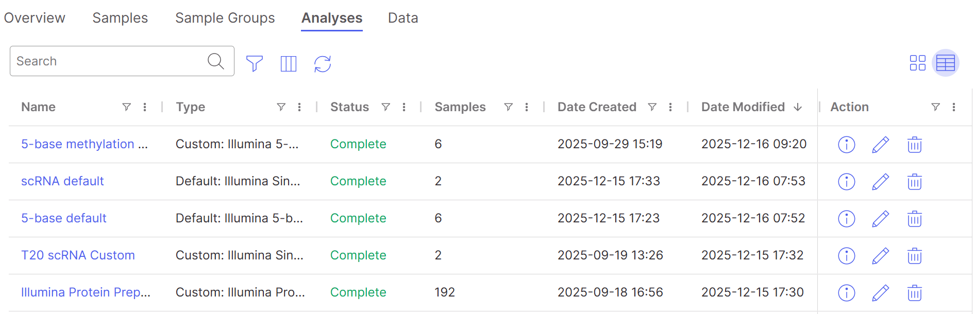View info for scRNA default analysis

pos(846,181)
